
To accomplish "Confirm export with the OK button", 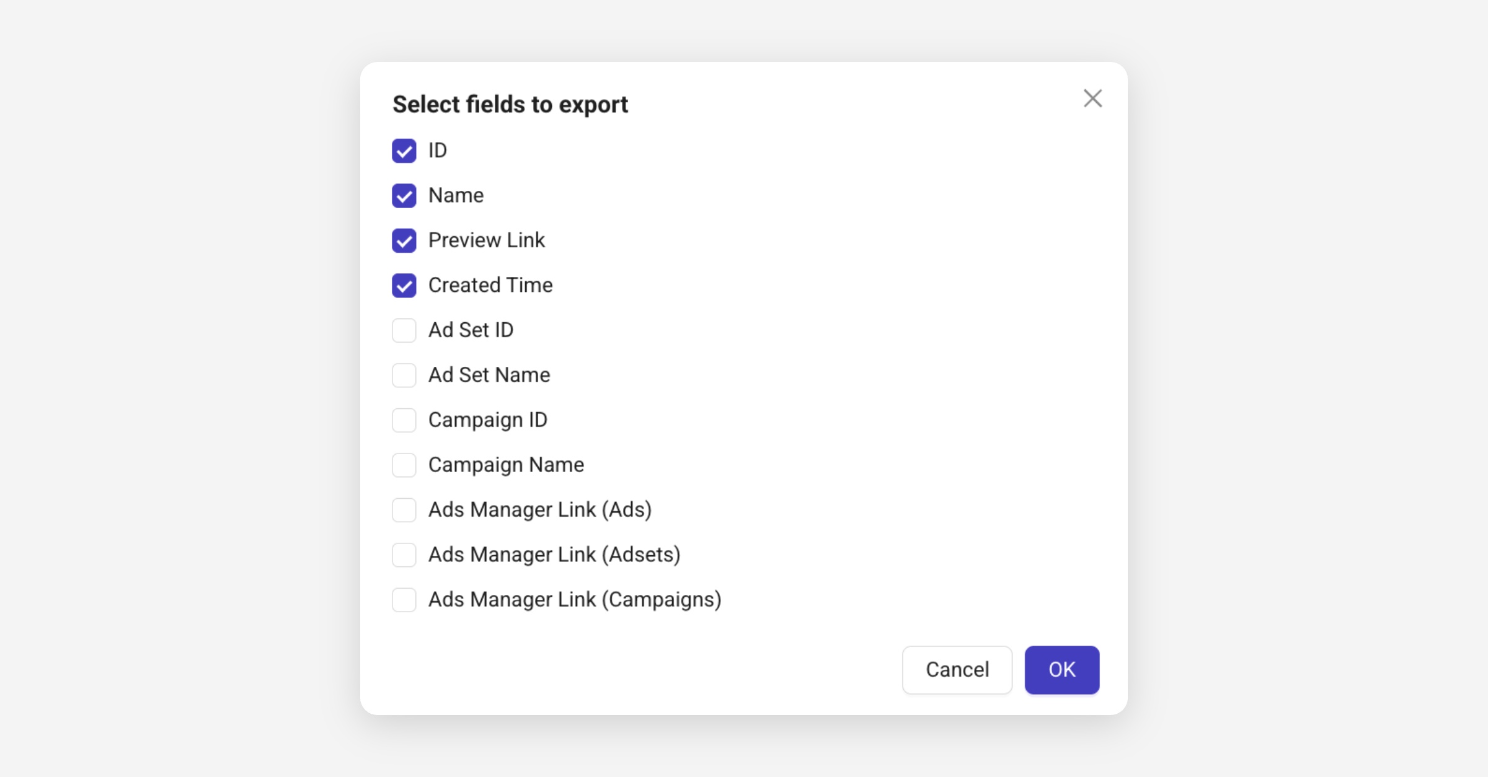I will click(x=1061, y=670).
